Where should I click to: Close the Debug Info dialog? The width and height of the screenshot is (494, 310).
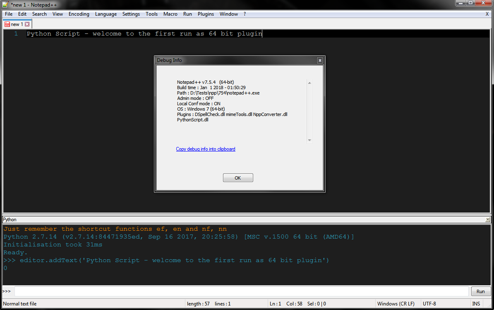[x=320, y=60]
